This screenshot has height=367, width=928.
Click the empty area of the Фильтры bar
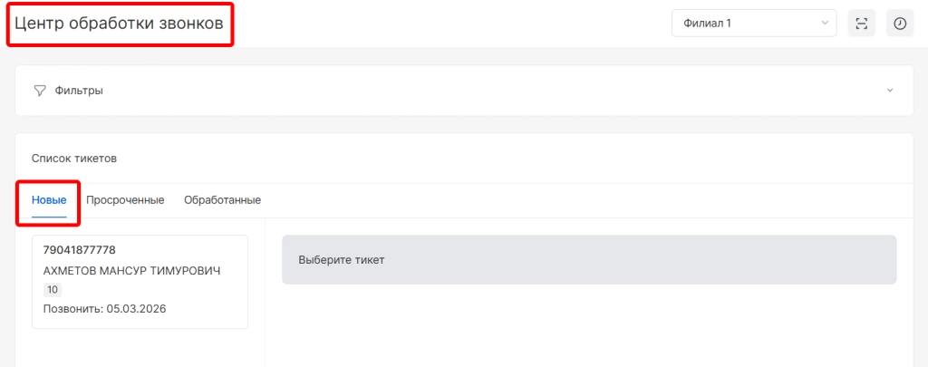[453, 91]
